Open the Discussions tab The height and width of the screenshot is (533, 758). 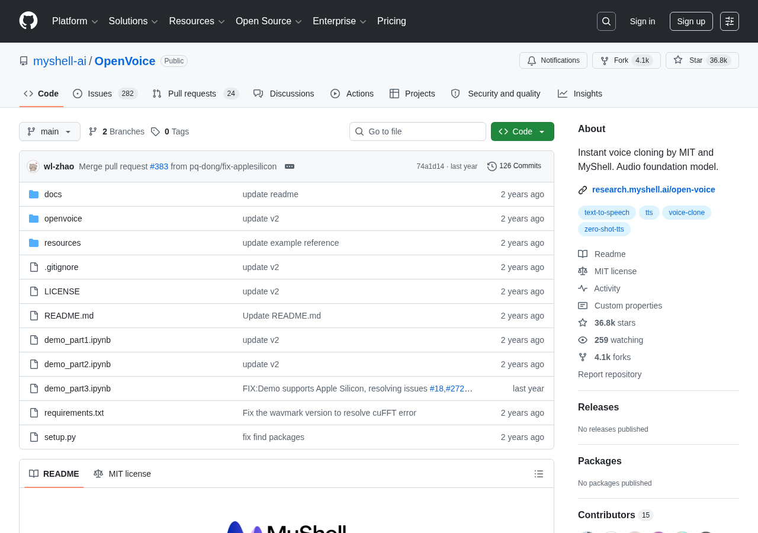tap(284, 94)
